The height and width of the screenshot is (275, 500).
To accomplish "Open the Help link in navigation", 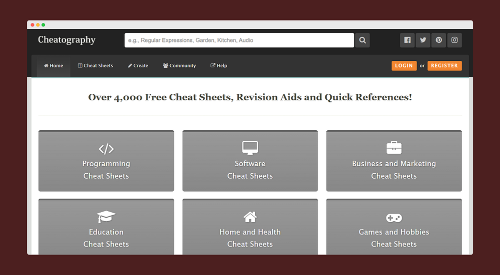I will [x=219, y=66].
